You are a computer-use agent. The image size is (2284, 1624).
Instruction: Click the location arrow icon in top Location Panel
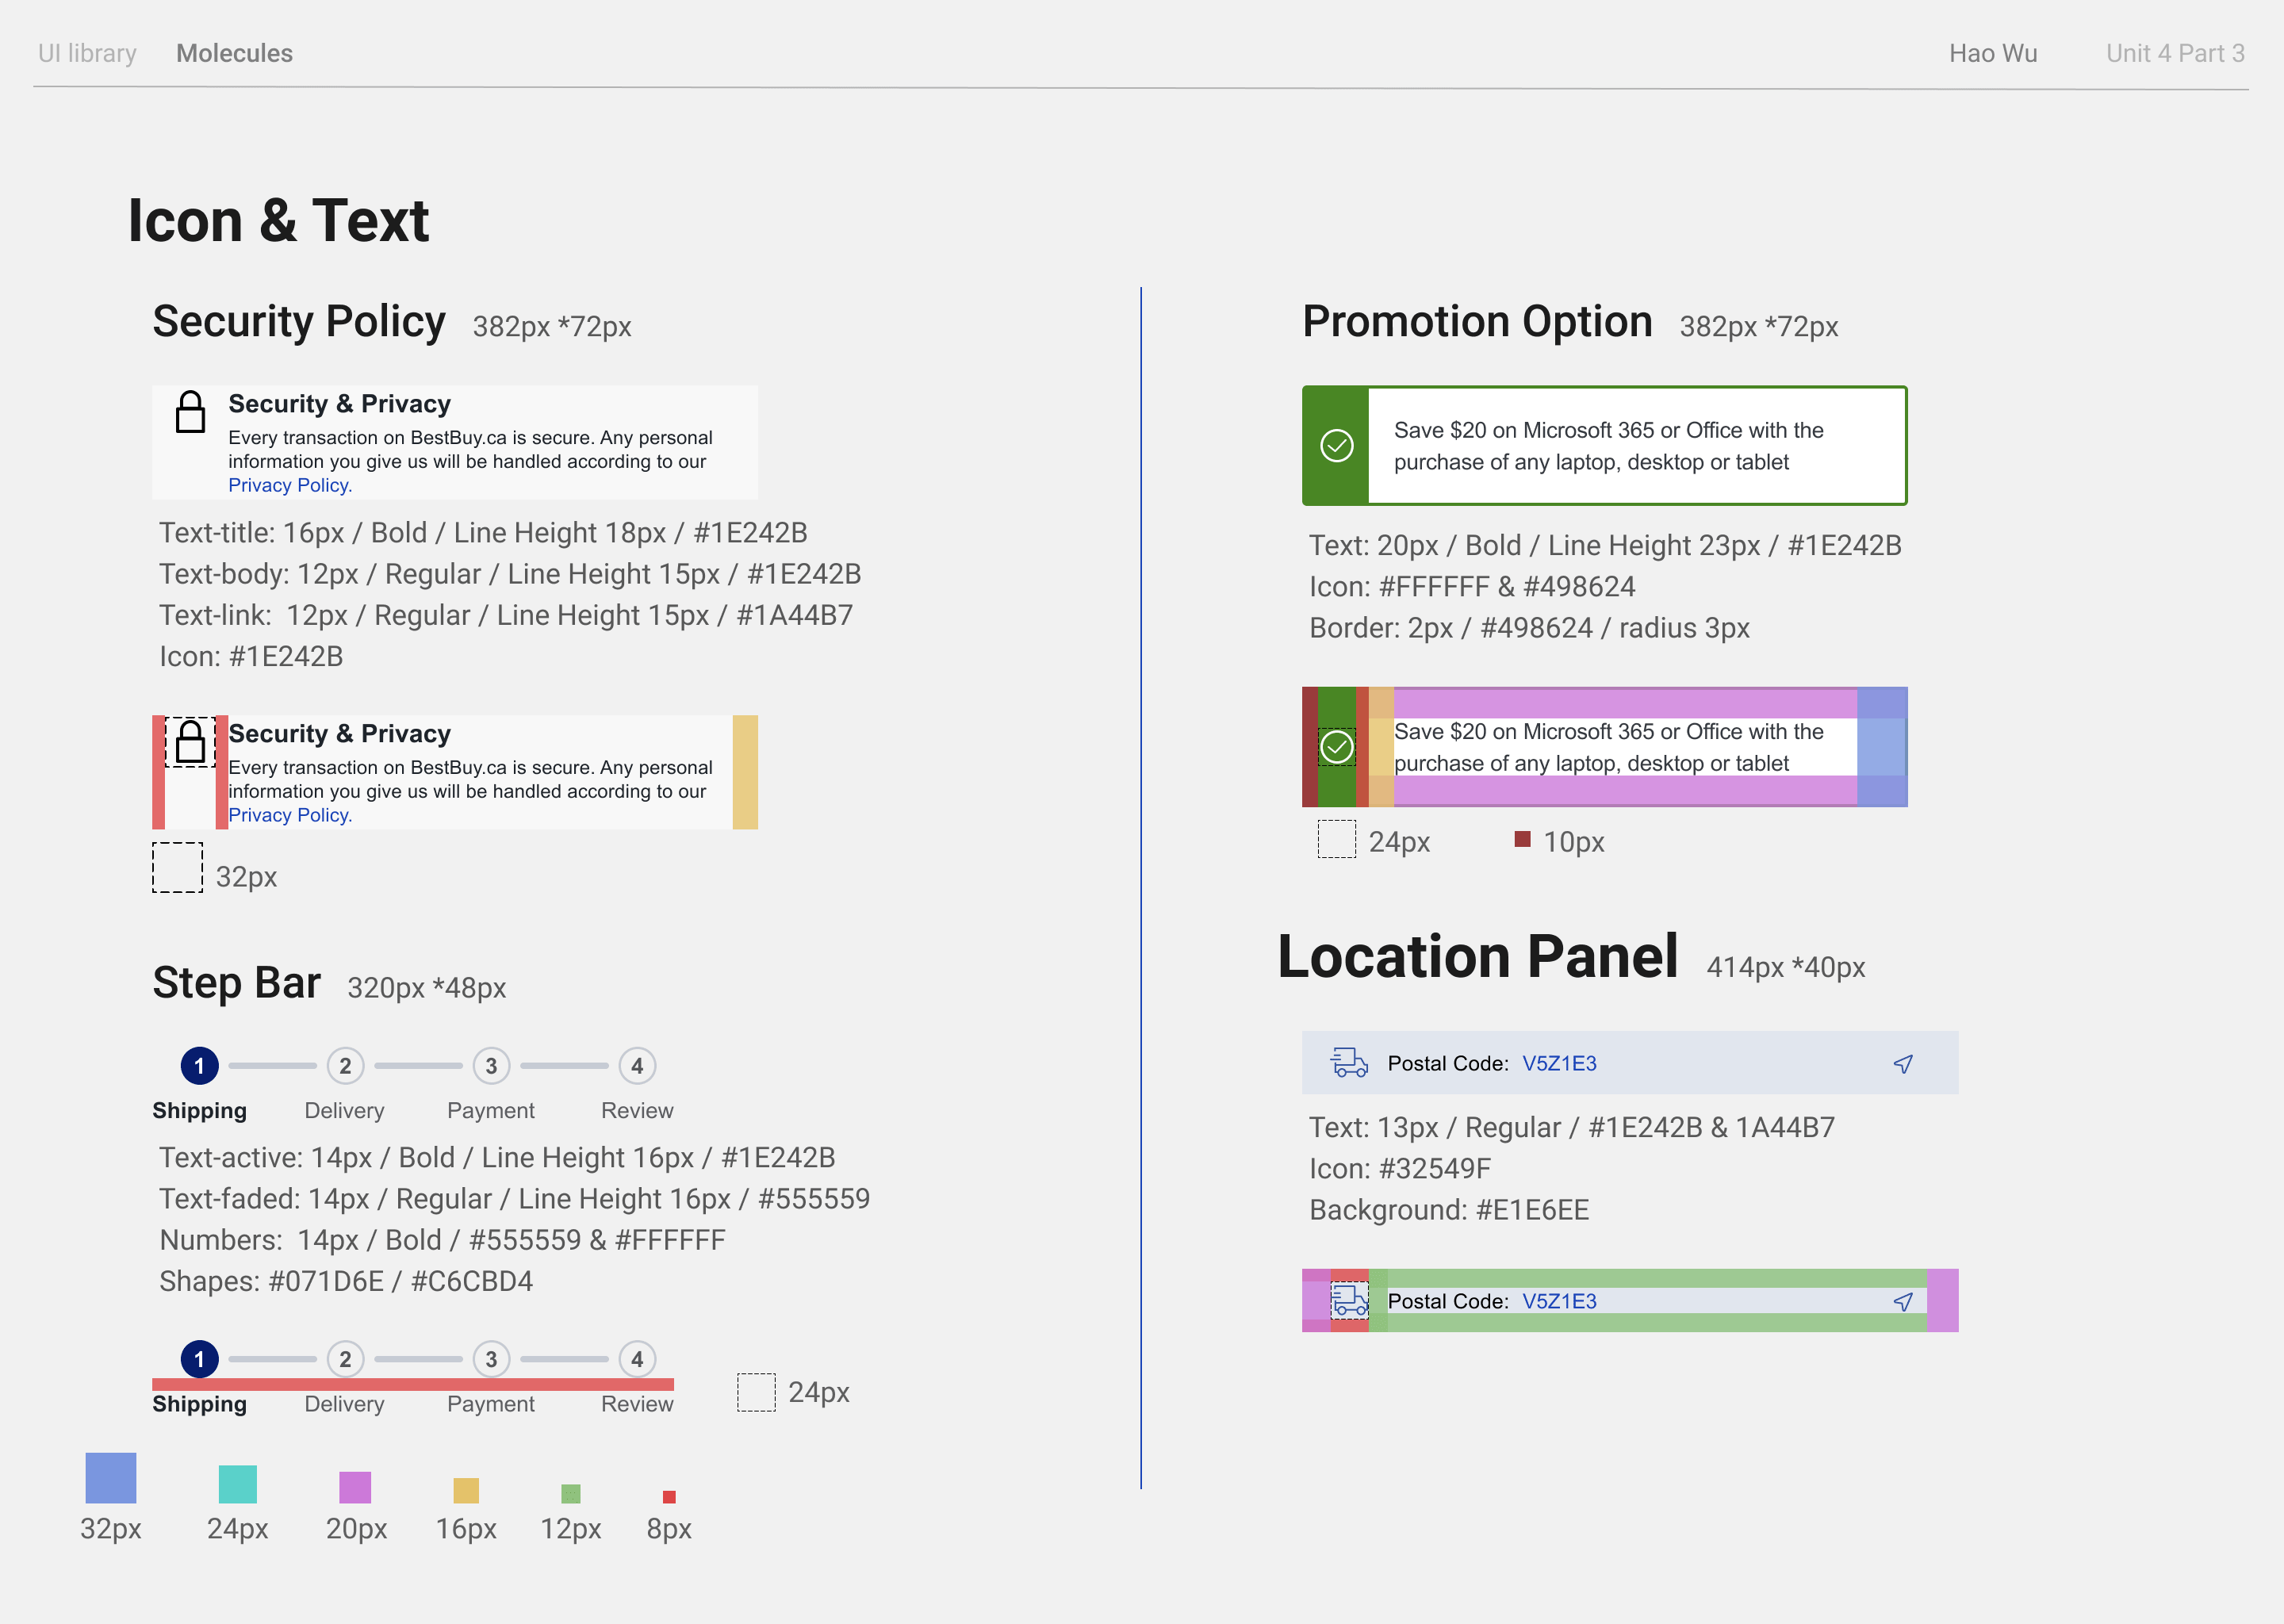1903,1063
